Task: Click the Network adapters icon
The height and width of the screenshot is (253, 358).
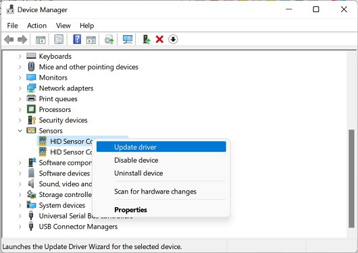Action: [31, 88]
